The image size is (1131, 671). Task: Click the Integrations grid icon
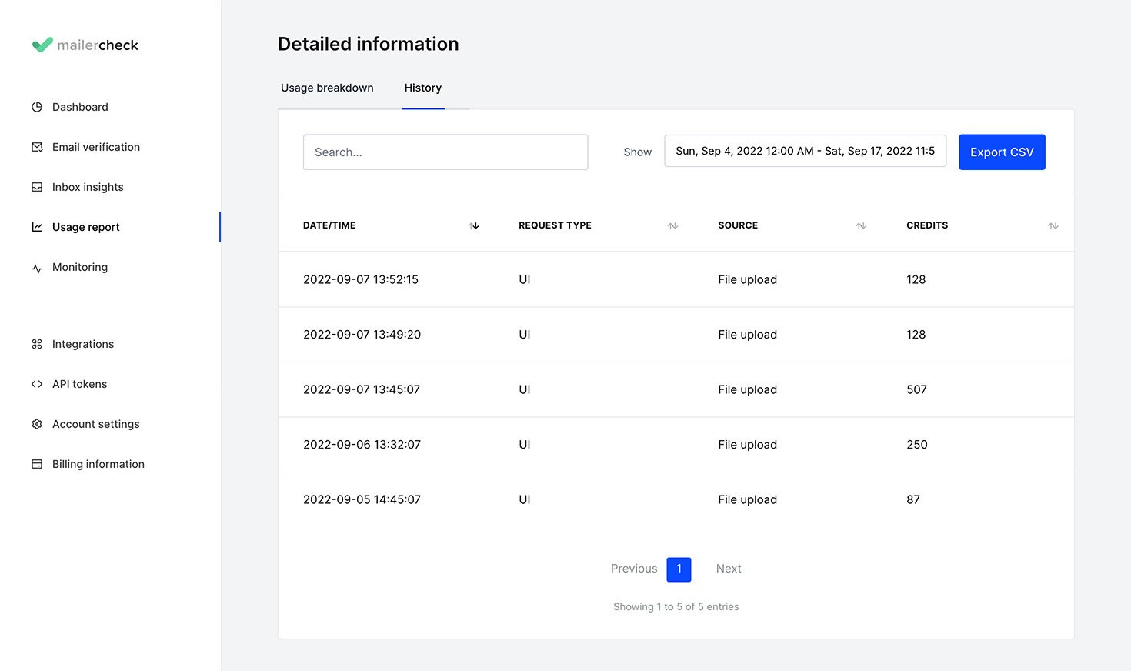[37, 344]
